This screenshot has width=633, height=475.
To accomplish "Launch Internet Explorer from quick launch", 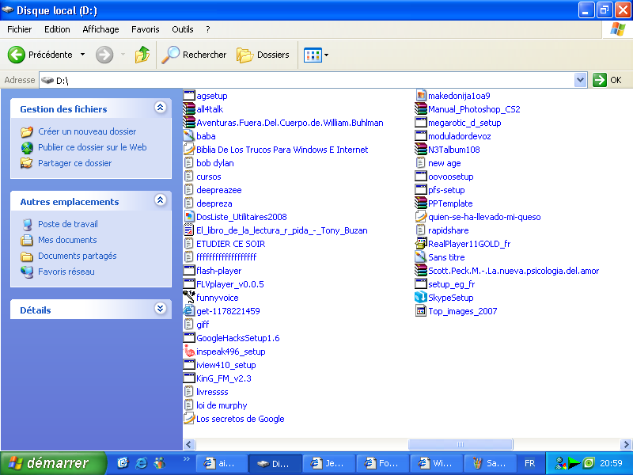I will (x=141, y=463).
